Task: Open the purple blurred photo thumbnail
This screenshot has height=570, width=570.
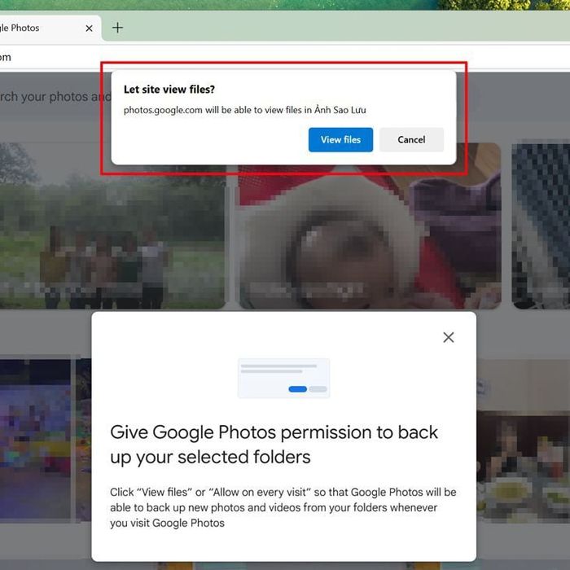Action: pos(36,440)
